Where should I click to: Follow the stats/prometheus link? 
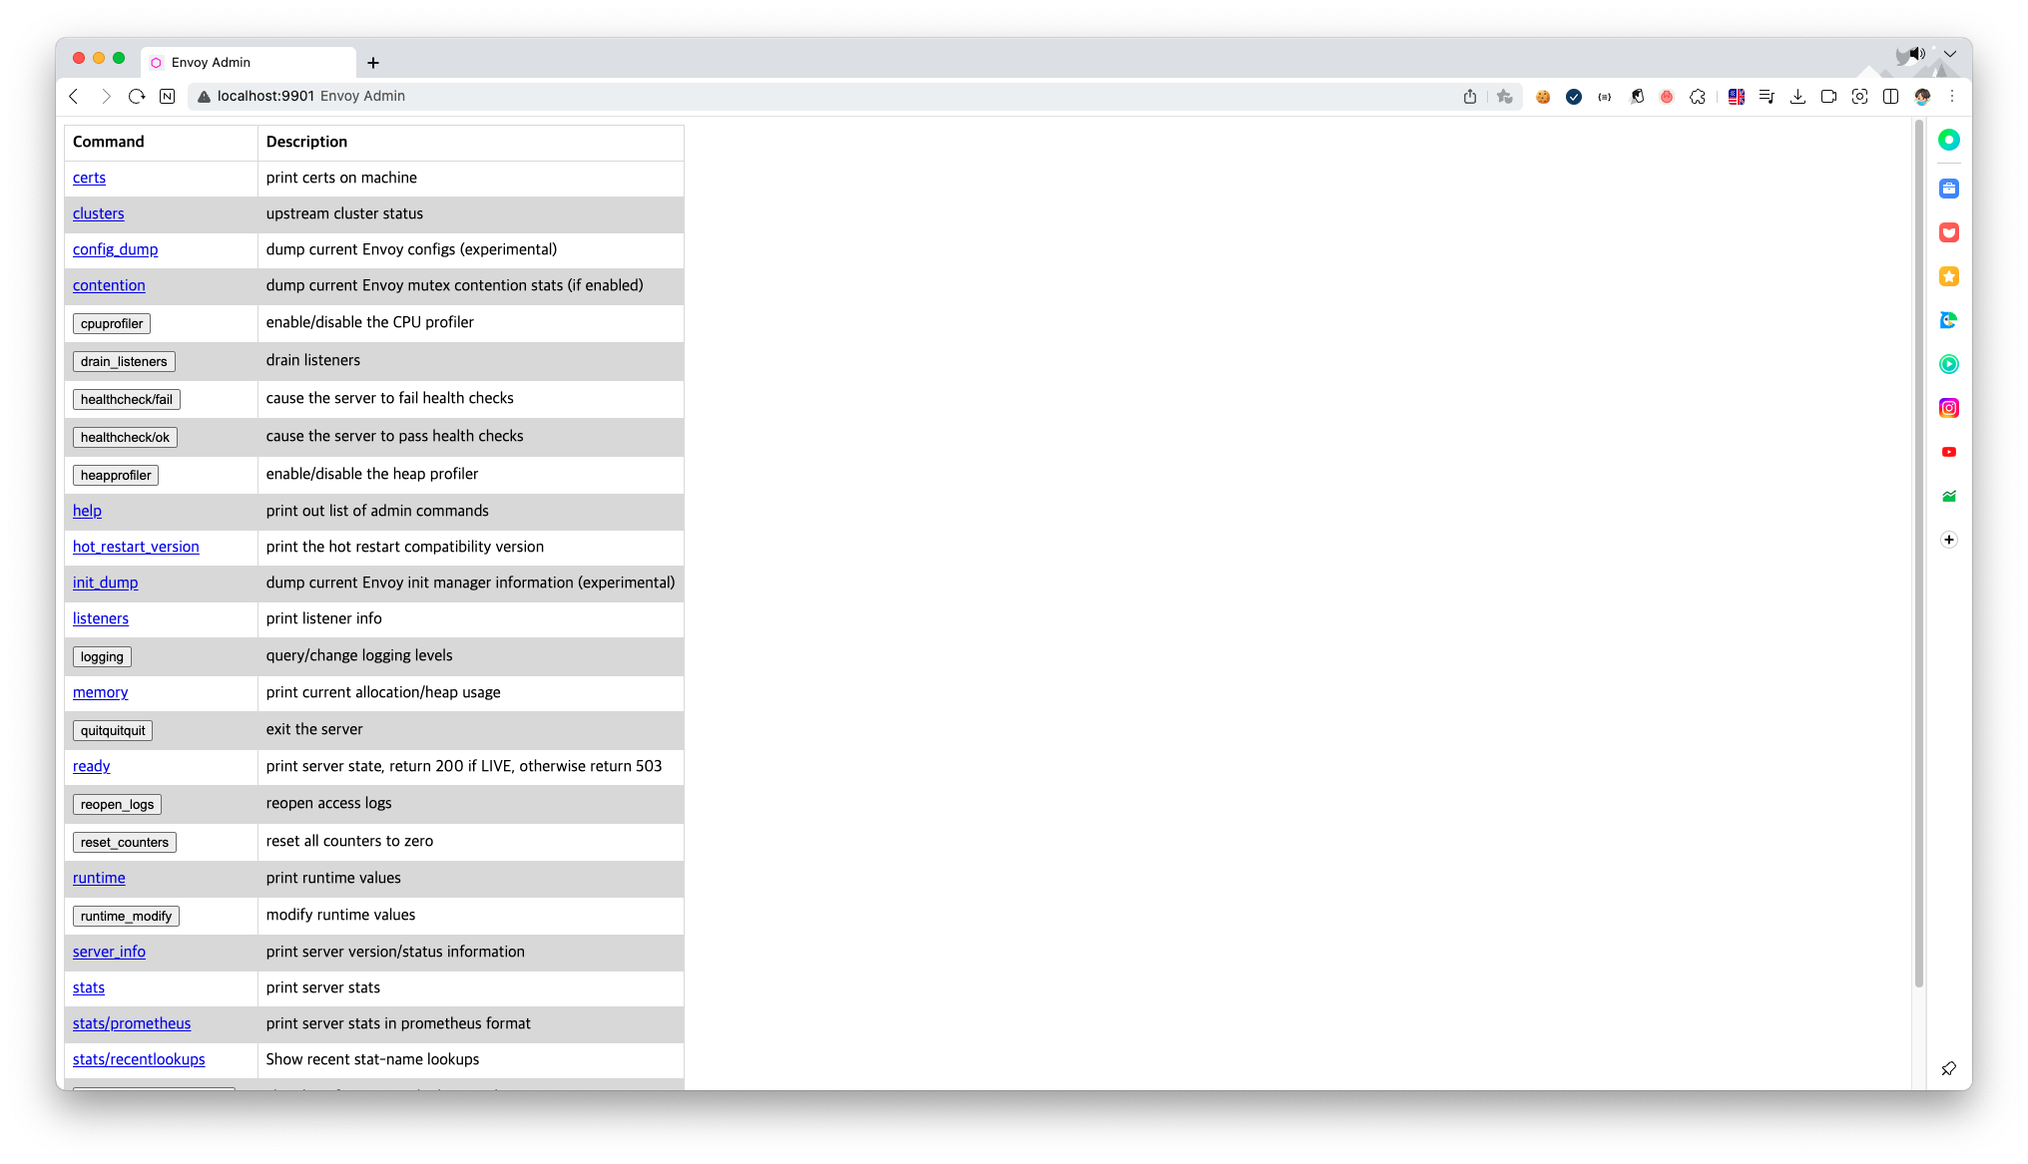(x=131, y=1023)
